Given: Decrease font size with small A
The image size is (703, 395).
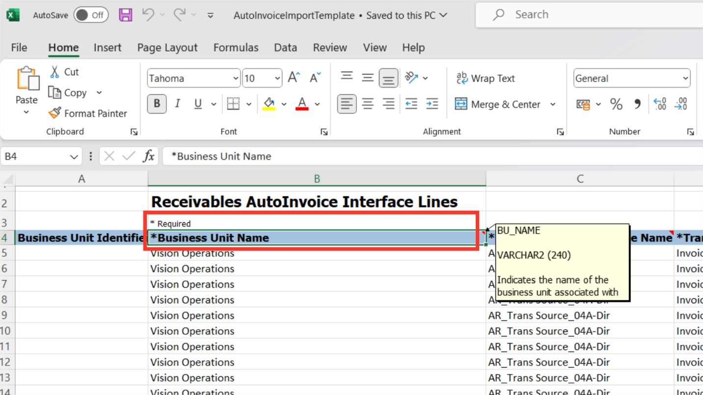Looking at the screenshot, I should [x=315, y=78].
